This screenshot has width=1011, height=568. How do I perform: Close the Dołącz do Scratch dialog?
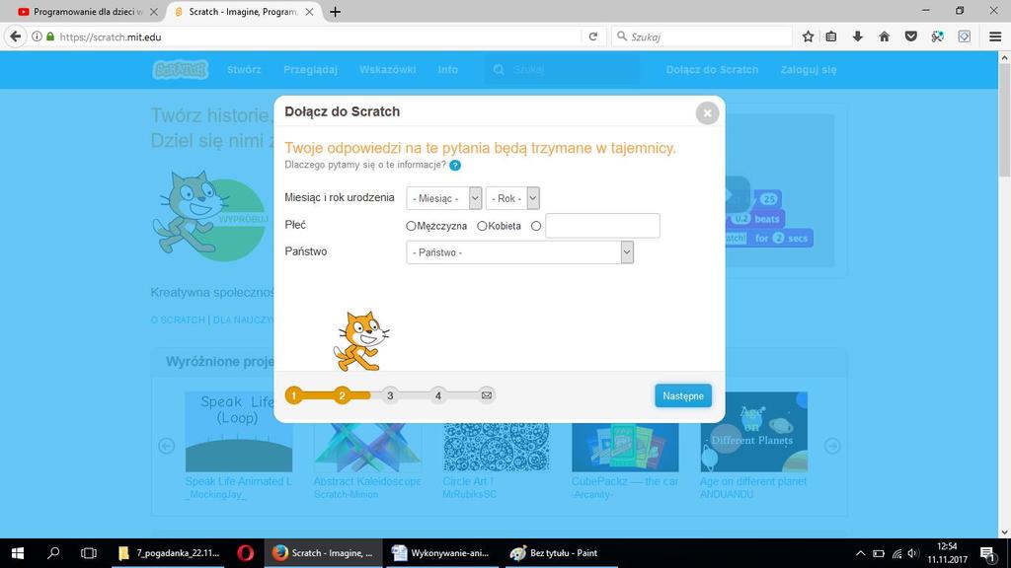707,113
